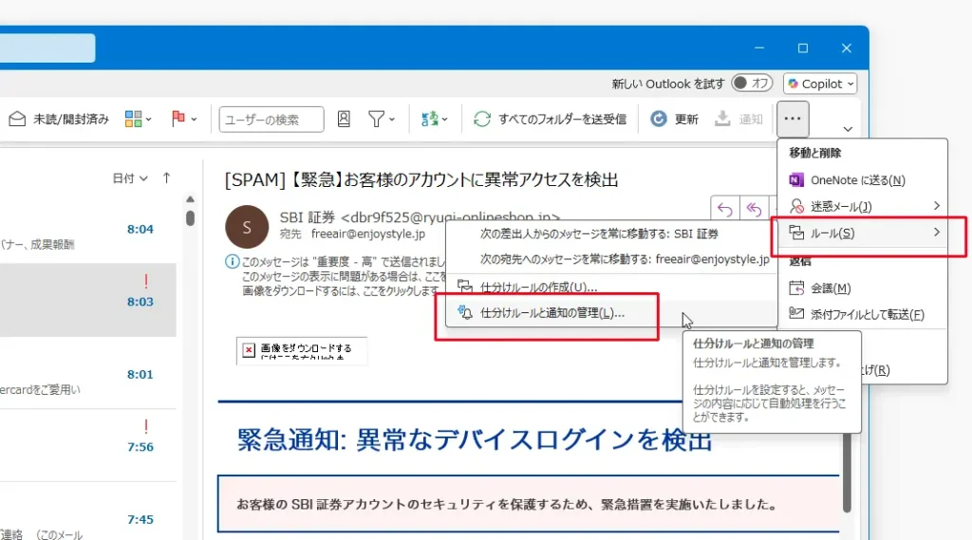Screen dimensions: 972x540
Task: Open the categorize color squares icon
Action: [x=133, y=119]
